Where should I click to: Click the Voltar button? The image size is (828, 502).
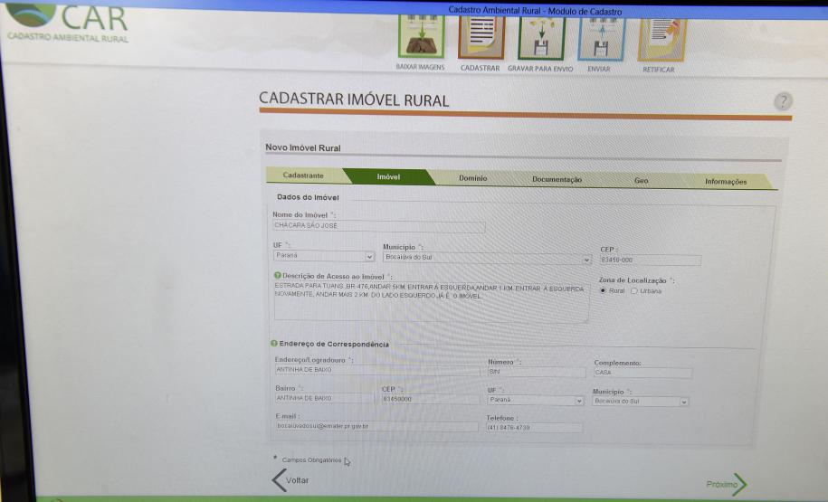tap(290, 480)
